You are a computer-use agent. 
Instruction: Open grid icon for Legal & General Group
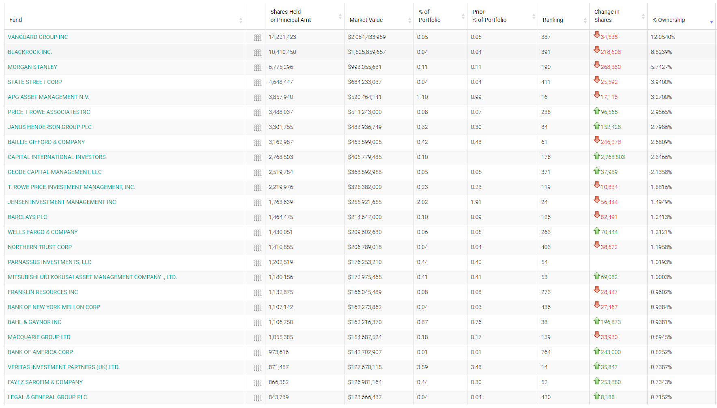click(x=257, y=398)
